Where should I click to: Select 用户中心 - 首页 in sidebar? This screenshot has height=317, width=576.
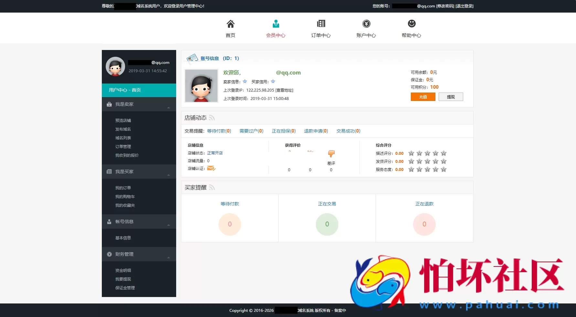point(139,90)
